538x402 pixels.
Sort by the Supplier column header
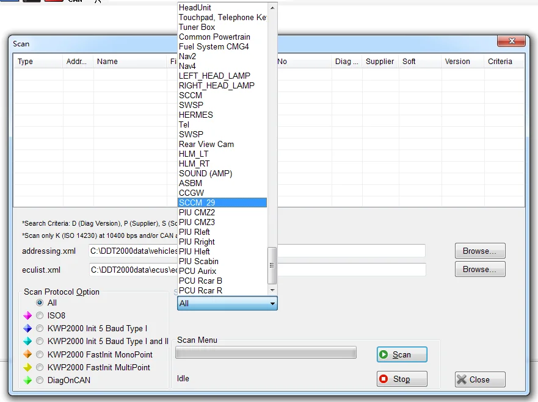tap(380, 62)
